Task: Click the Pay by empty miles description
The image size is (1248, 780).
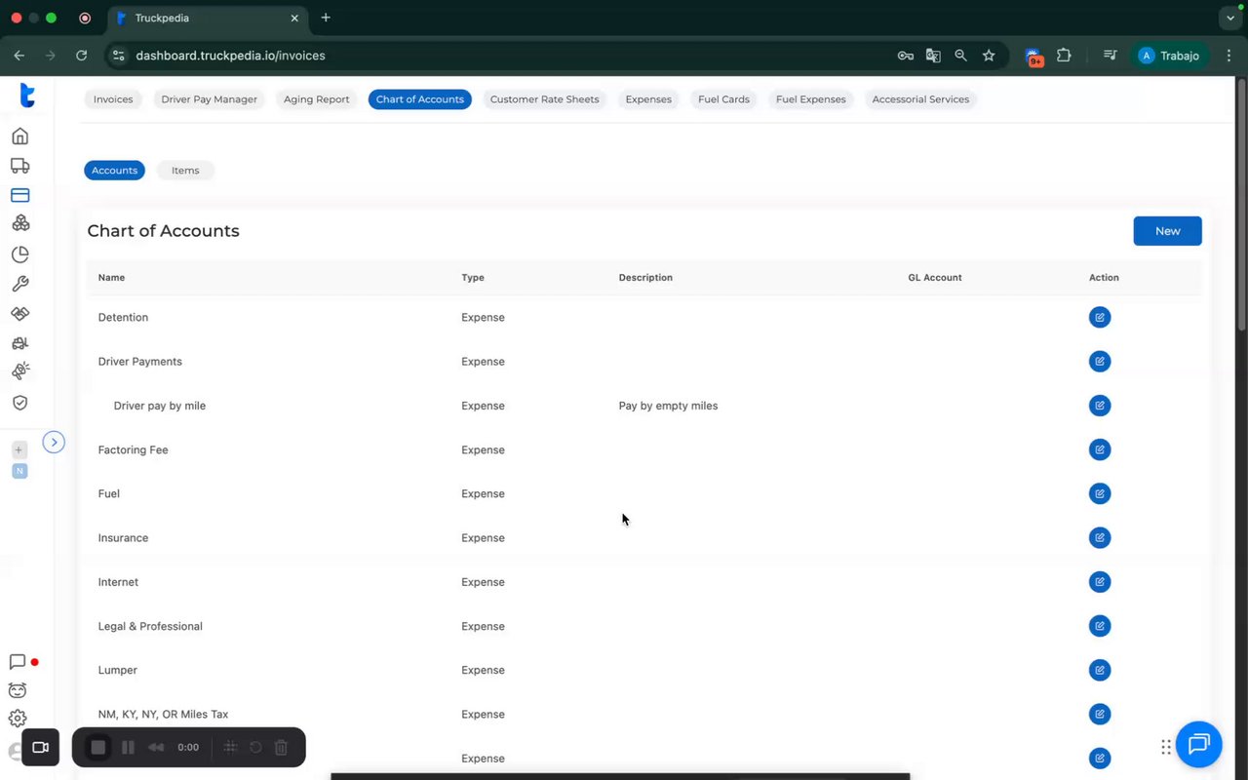Action: coord(668,406)
